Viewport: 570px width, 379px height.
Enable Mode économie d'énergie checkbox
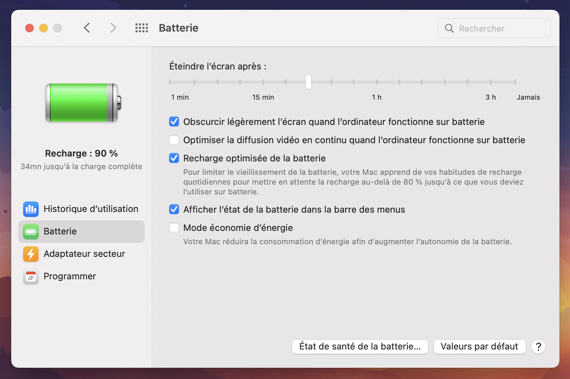coord(174,228)
